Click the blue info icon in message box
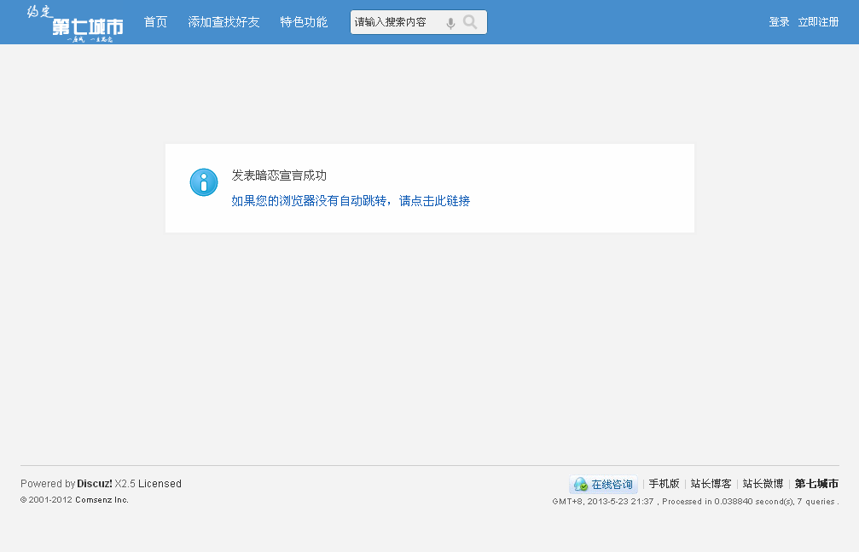The width and height of the screenshot is (859, 552). coord(204,182)
